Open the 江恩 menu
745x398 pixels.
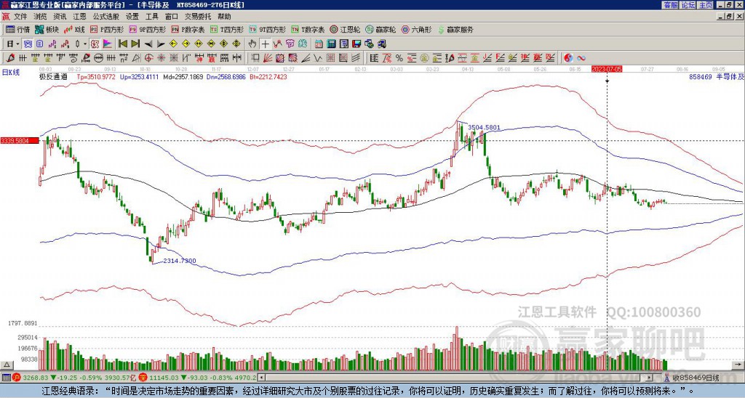coord(80,17)
